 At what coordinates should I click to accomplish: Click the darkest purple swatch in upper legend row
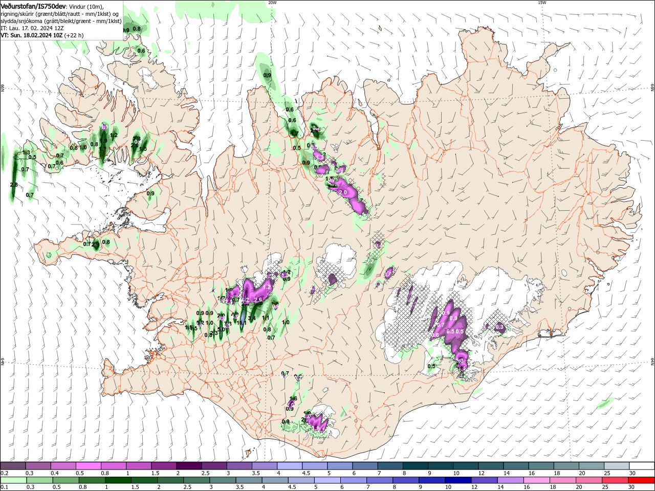click(x=188, y=466)
